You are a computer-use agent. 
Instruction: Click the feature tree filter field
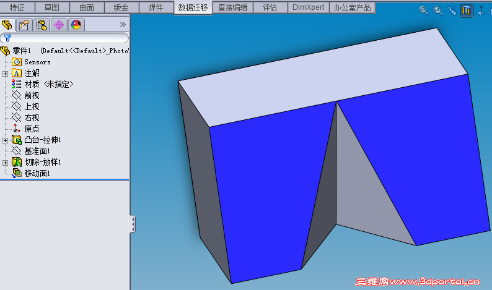click(64, 38)
